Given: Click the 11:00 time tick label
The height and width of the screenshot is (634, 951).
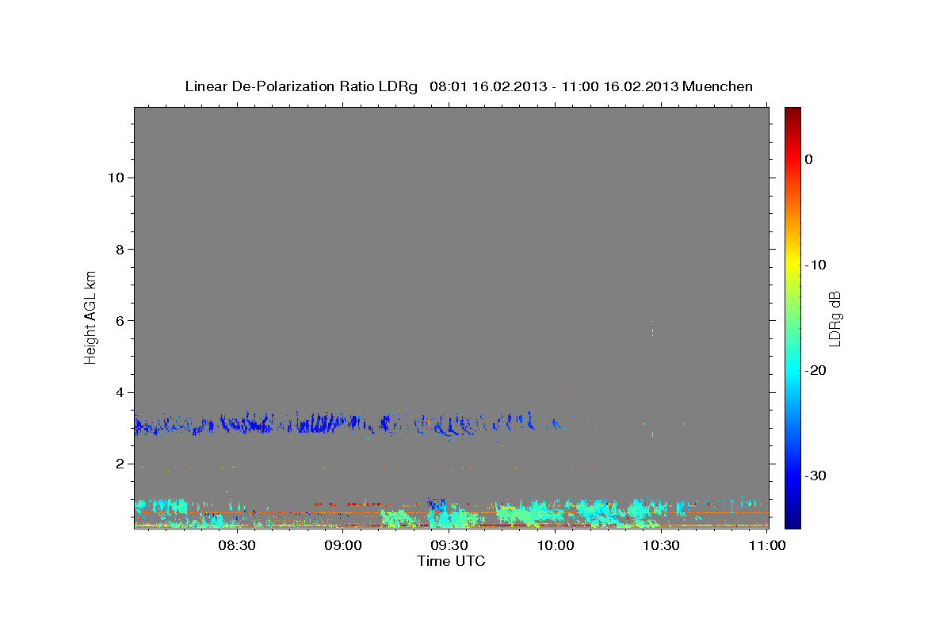Looking at the screenshot, I should pyautogui.click(x=766, y=545).
